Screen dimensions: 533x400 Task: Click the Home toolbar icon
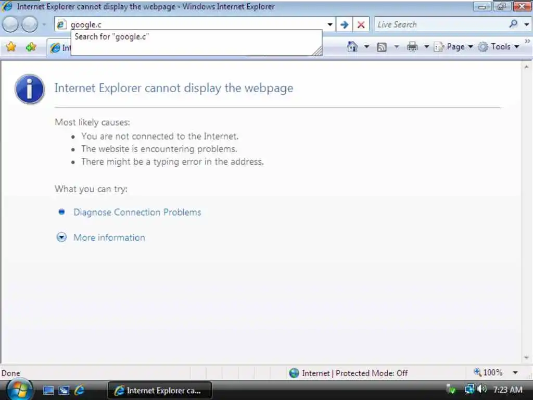tap(352, 46)
